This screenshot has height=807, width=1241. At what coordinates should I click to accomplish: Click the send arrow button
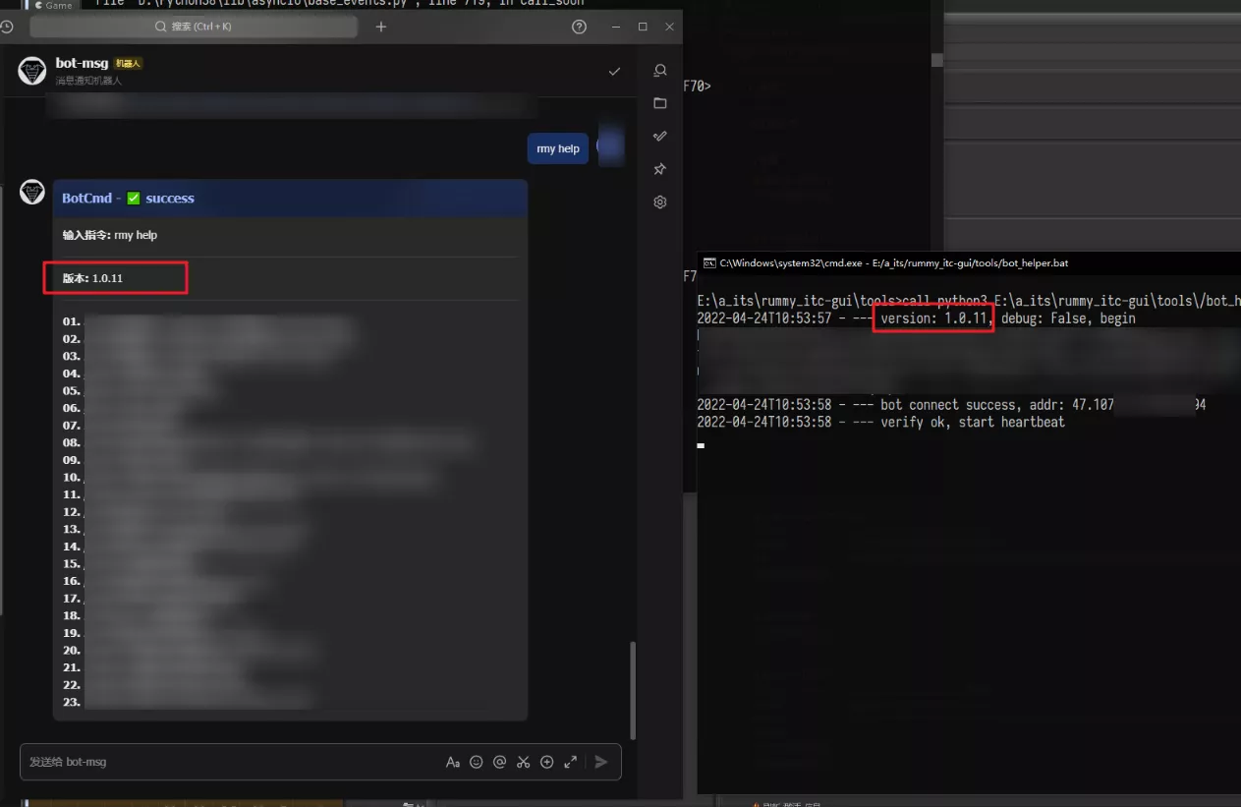601,762
